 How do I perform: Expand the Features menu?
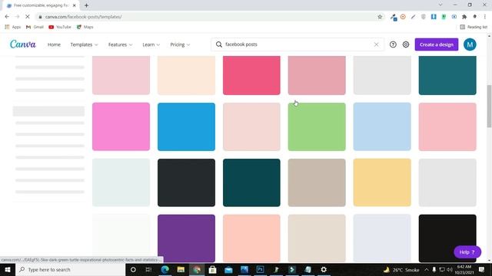pyautogui.click(x=120, y=44)
